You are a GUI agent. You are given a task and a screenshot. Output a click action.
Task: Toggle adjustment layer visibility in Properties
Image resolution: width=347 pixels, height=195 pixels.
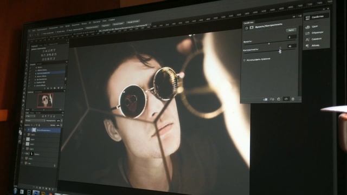pyautogui.click(x=286, y=99)
